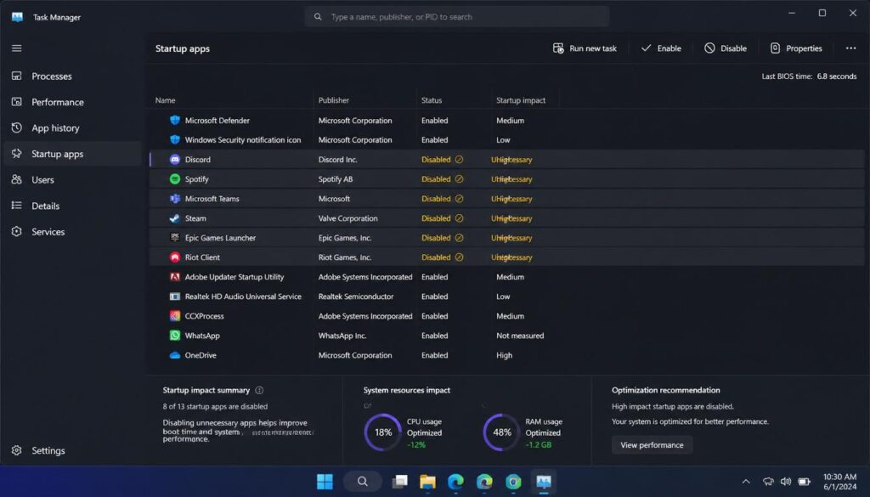
Task: Click the CPU usage 18% gauge
Action: (x=383, y=432)
